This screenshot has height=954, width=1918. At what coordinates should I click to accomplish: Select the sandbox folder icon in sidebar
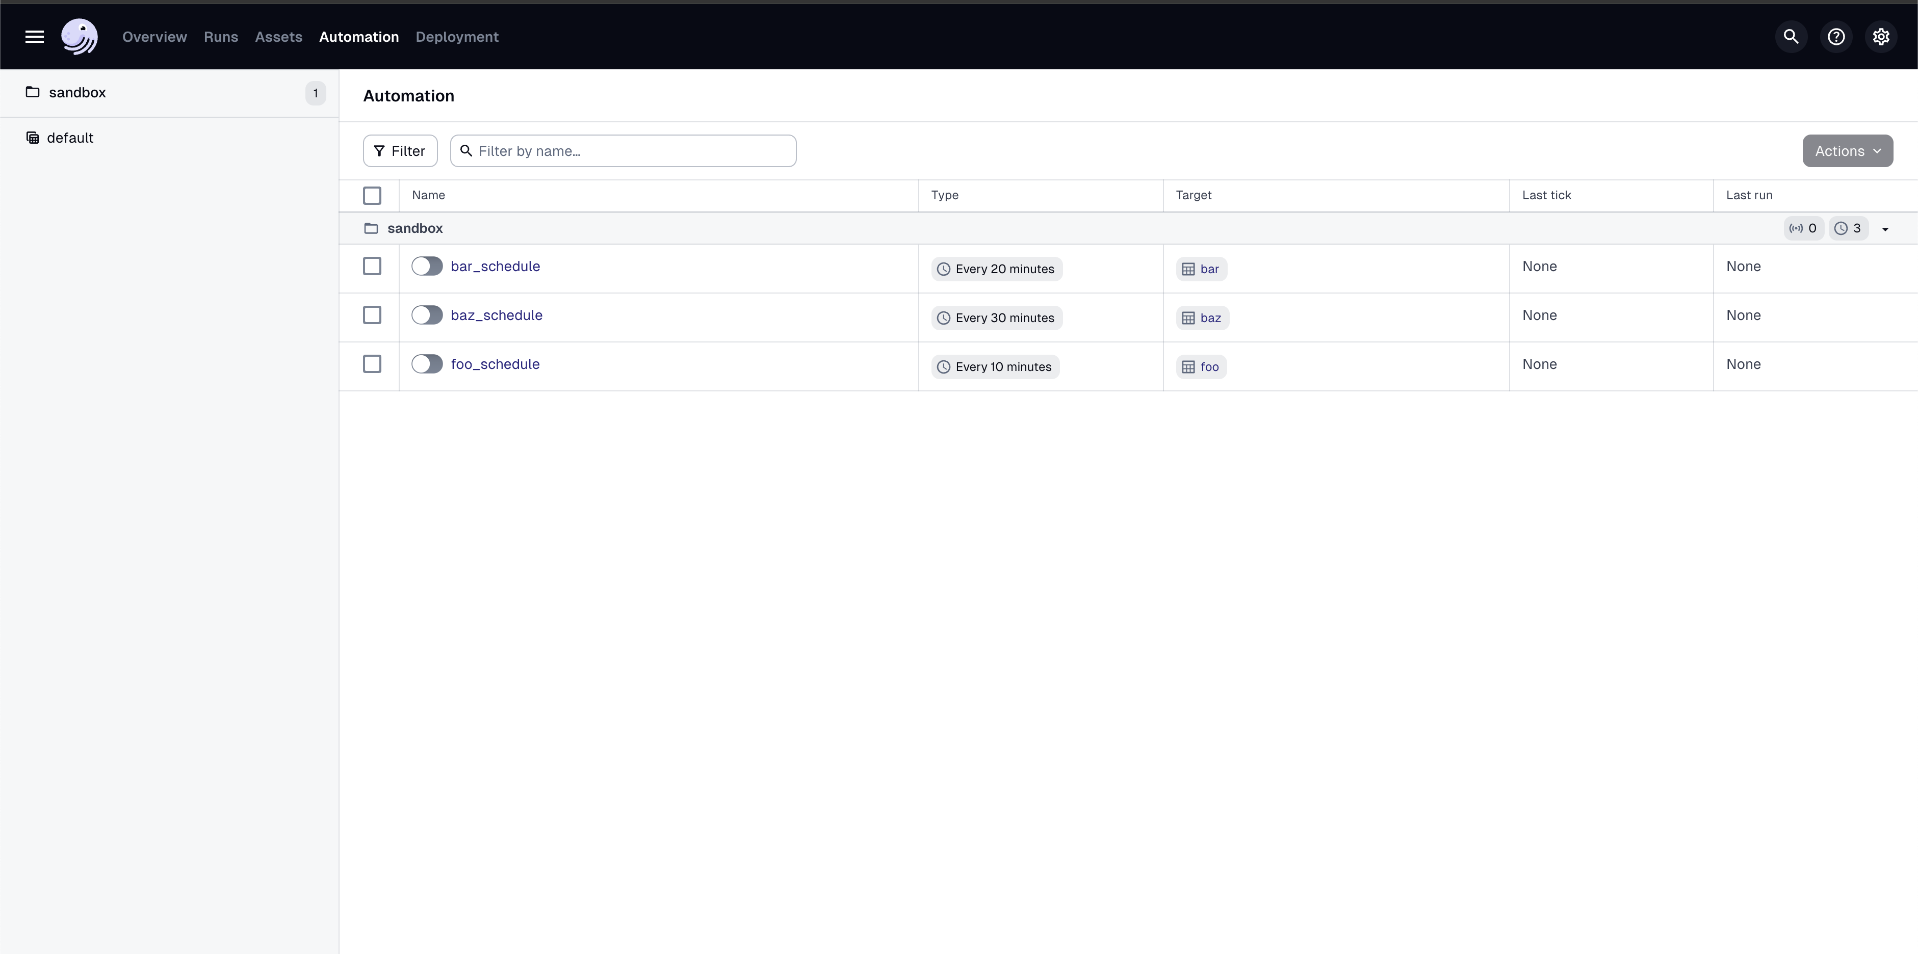[x=32, y=92]
